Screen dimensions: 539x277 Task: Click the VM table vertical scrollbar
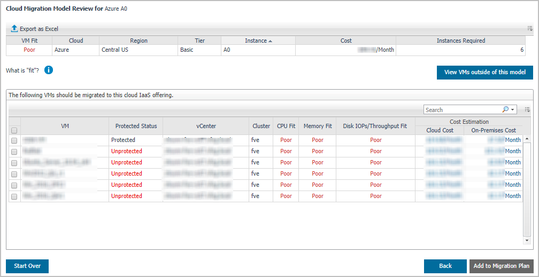pyautogui.click(x=526, y=192)
